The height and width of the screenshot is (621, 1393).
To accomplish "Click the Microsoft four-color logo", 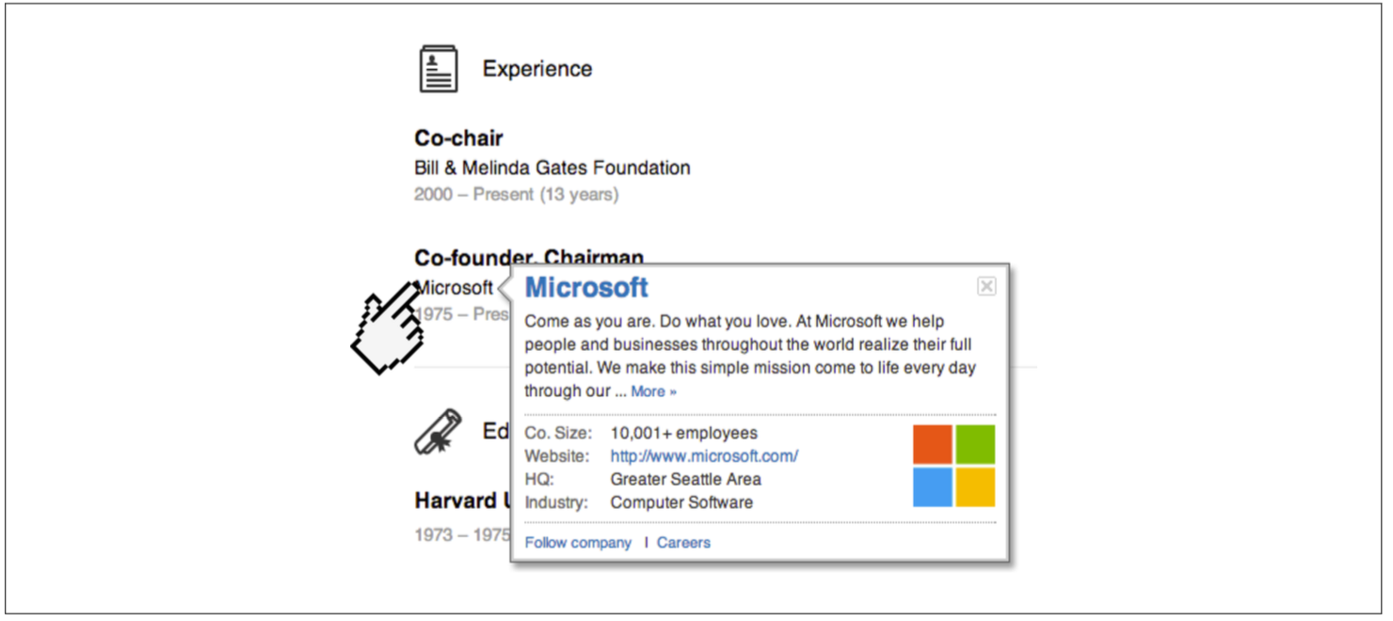I will click(953, 466).
